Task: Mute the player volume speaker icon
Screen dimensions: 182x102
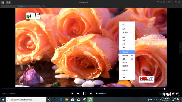Action: click(x=96, y=93)
